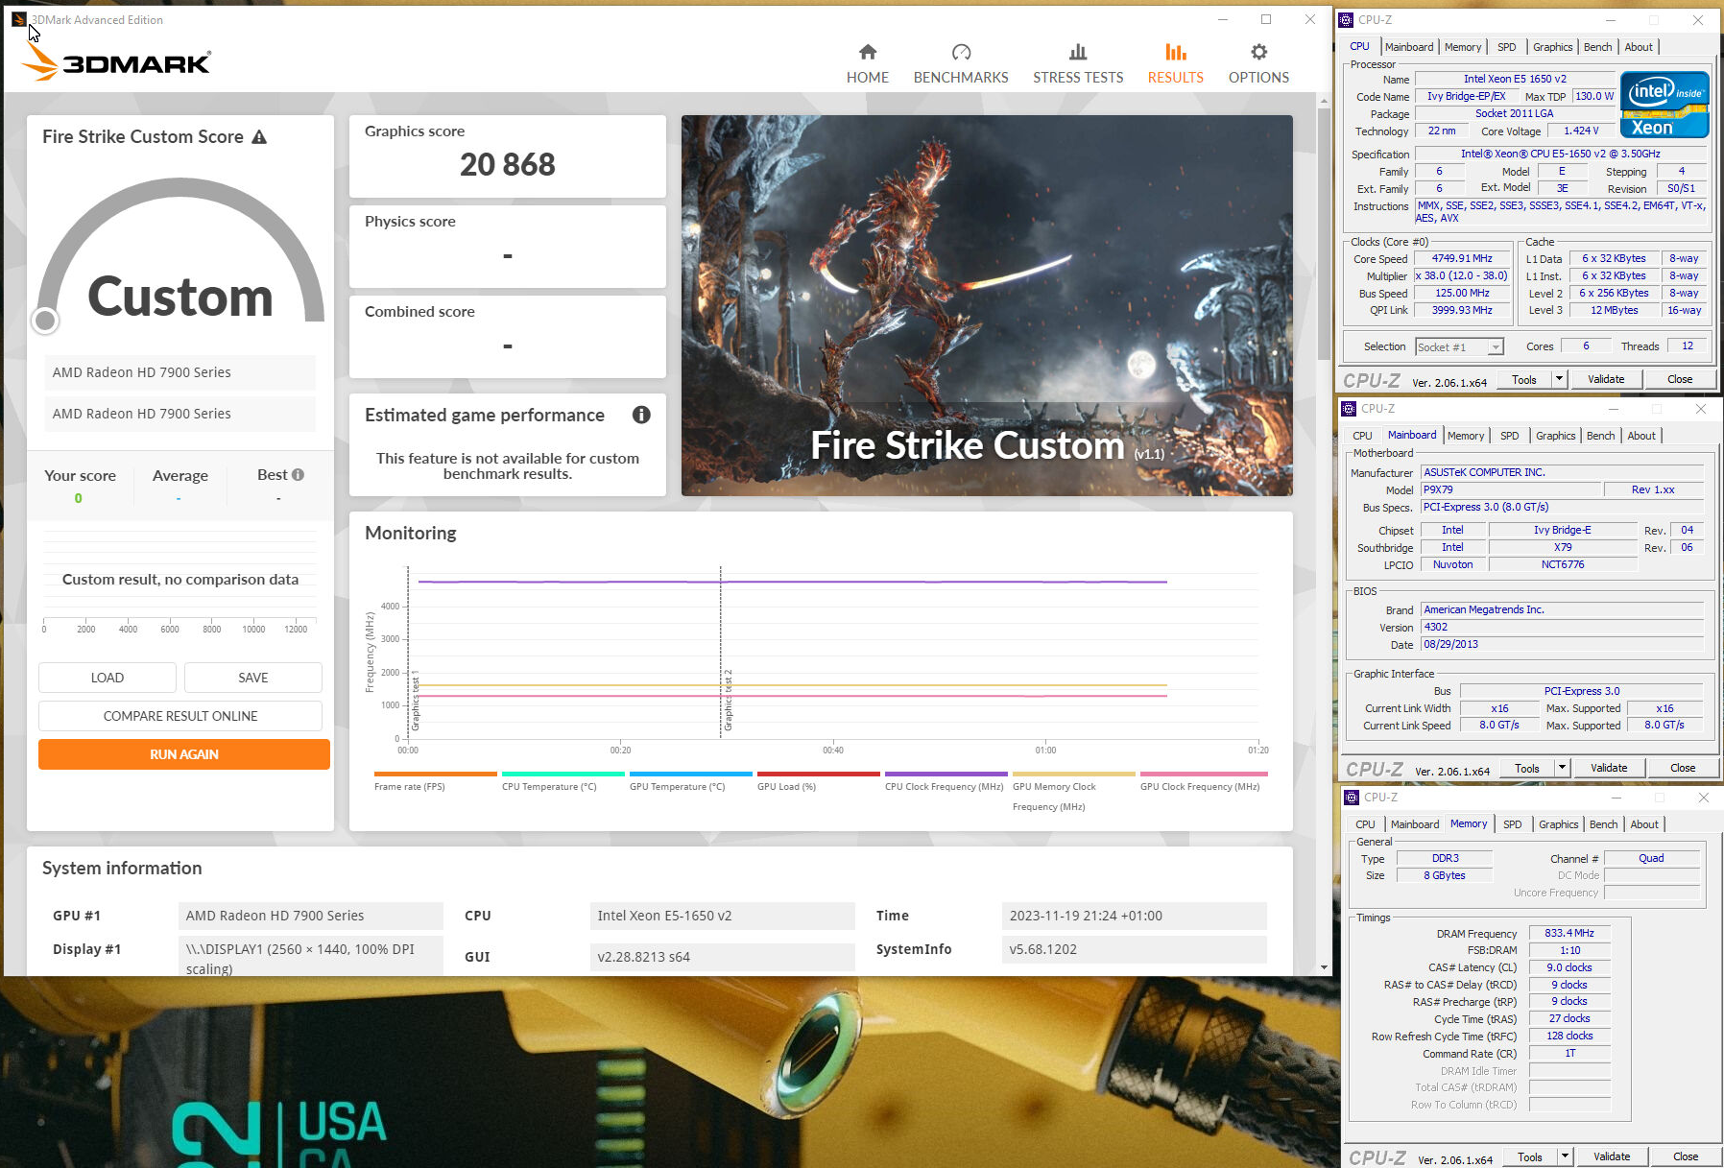Open SPD tab in bottom CPU-Z window
The width and height of the screenshot is (1724, 1168).
point(1512,824)
